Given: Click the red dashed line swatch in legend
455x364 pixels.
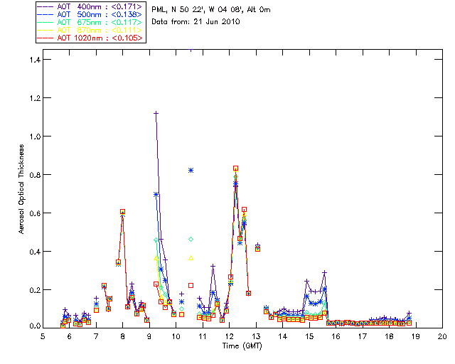Looking at the screenshot, I should tap(45, 38).
